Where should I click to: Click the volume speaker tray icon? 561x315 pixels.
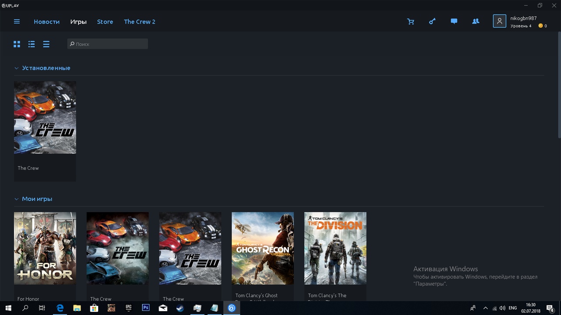502,308
